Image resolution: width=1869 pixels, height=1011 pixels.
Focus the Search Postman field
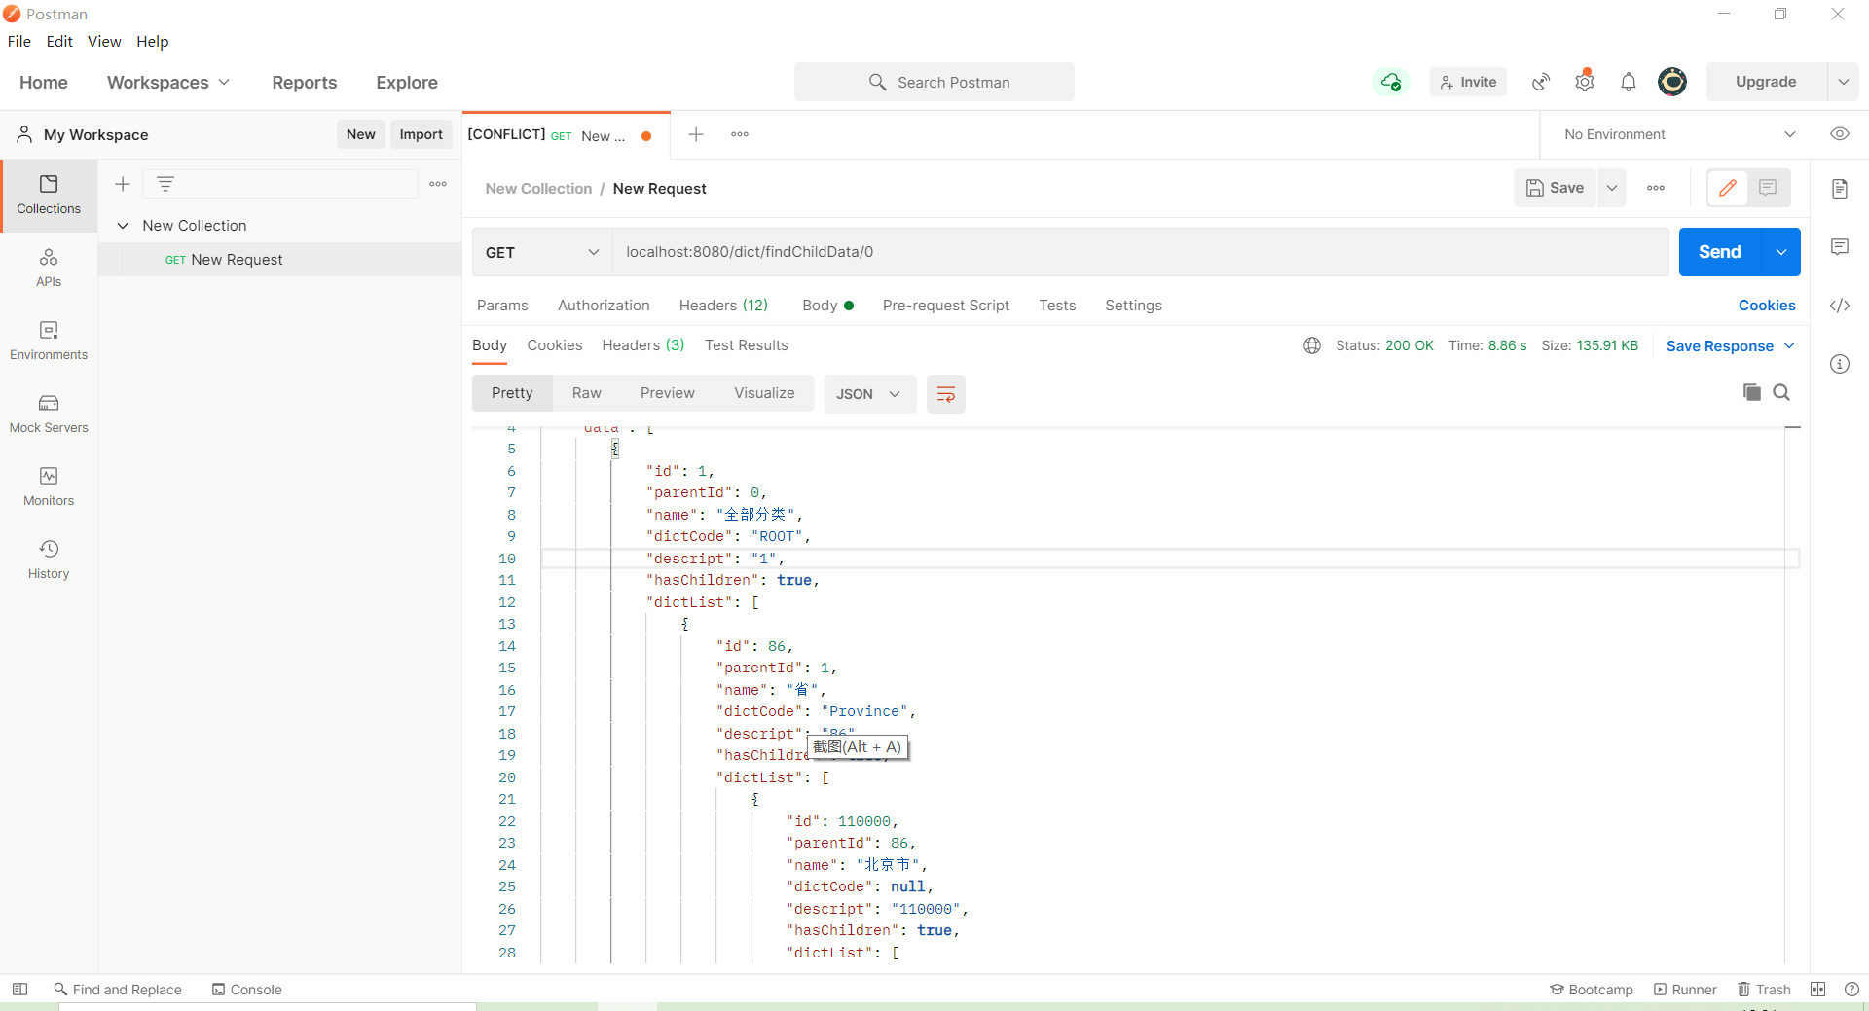click(934, 82)
